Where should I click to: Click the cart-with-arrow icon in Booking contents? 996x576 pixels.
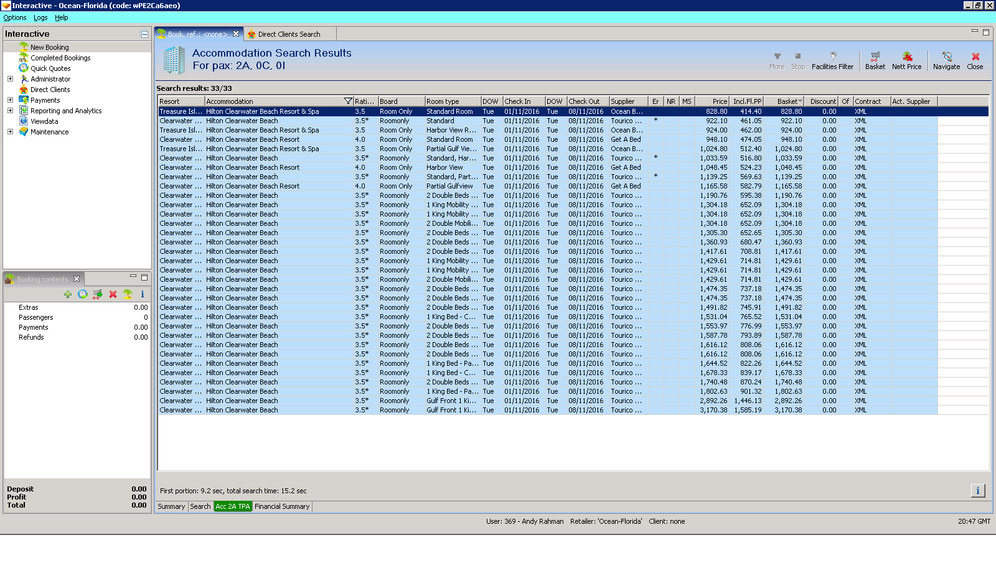click(x=98, y=294)
